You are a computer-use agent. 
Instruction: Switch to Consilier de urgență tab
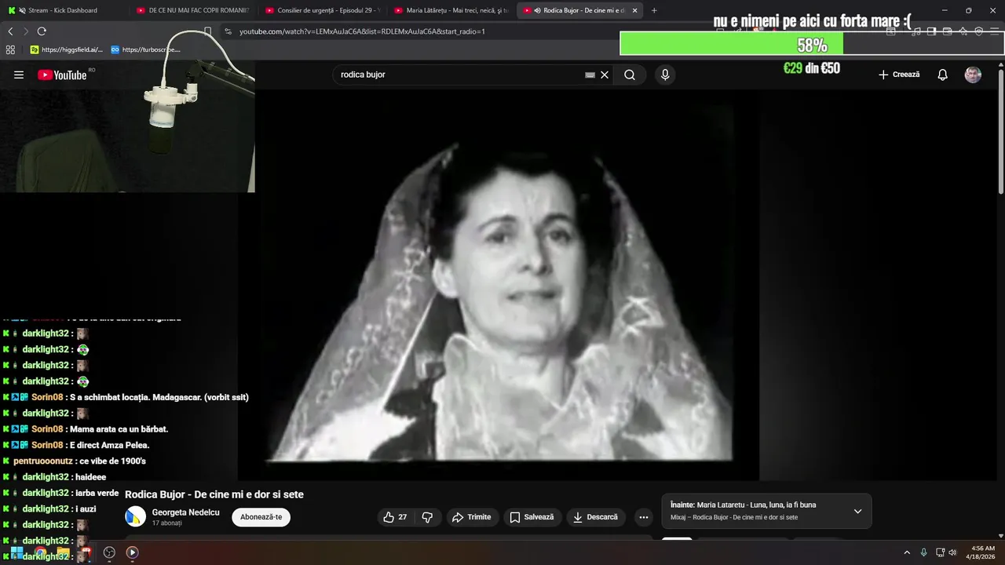(322, 10)
